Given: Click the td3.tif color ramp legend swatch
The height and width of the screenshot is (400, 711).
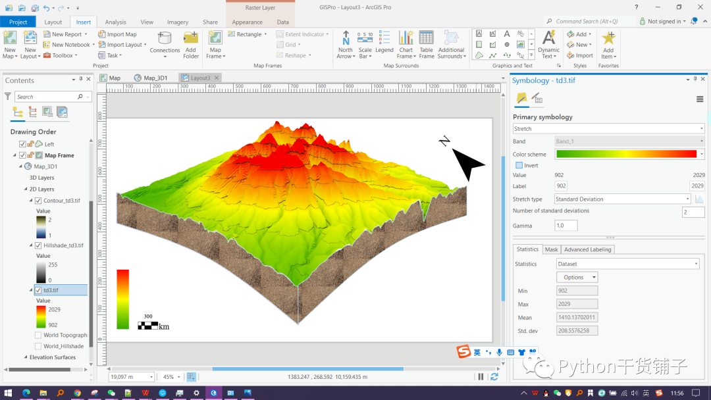Looking at the screenshot, I should [41, 317].
